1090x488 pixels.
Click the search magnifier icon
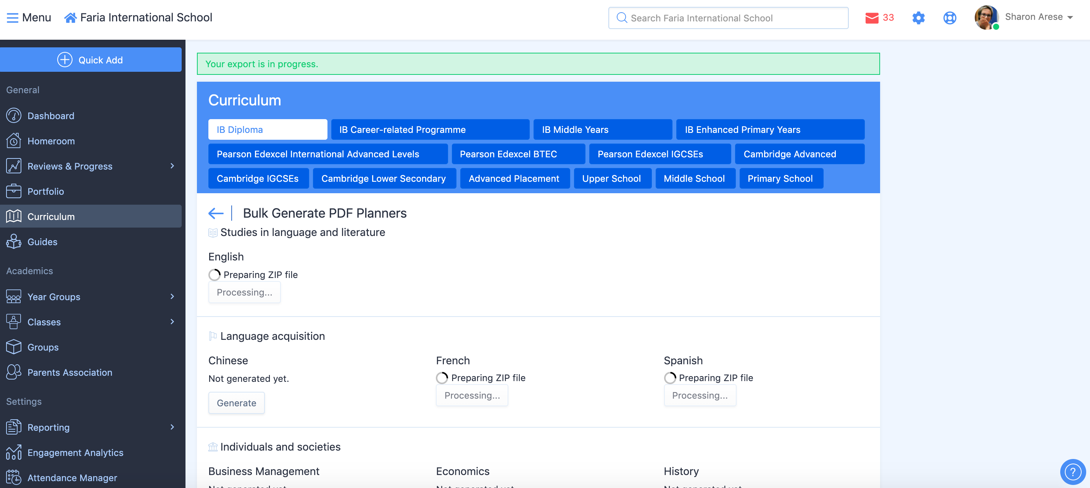pyautogui.click(x=622, y=18)
